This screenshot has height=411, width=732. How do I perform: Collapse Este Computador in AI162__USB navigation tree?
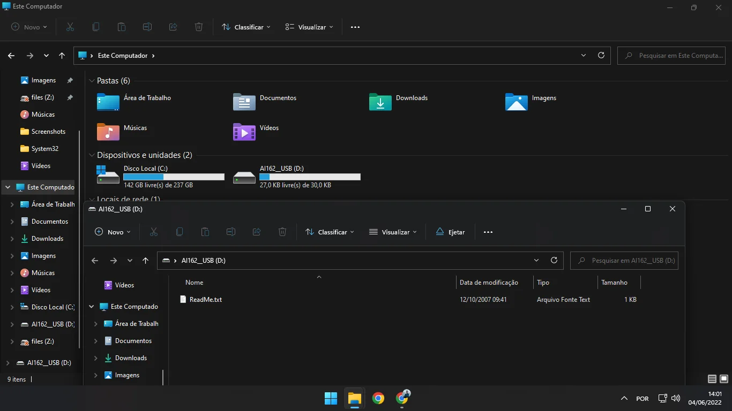(x=92, y=307)
